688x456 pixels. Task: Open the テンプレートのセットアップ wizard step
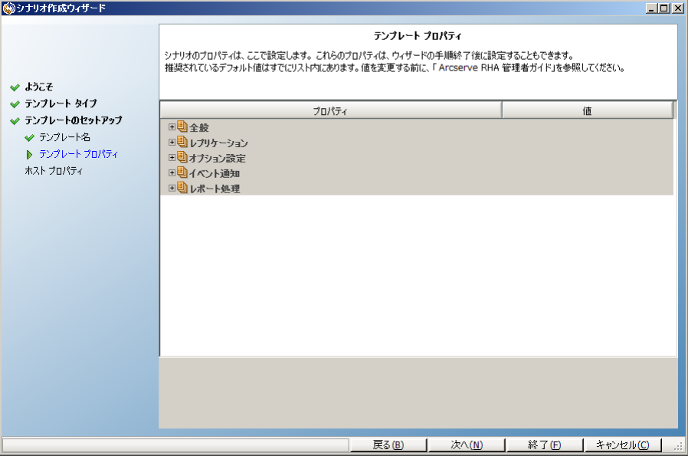point(74,120)
